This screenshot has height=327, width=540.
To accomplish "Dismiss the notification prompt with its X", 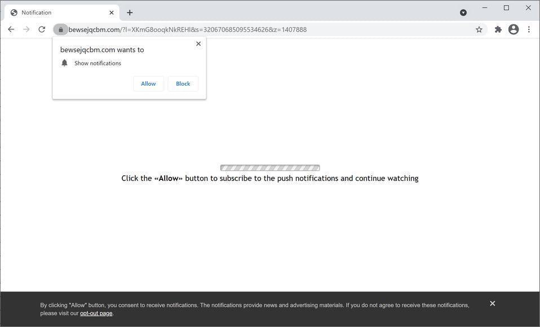I will coord(198,43).
